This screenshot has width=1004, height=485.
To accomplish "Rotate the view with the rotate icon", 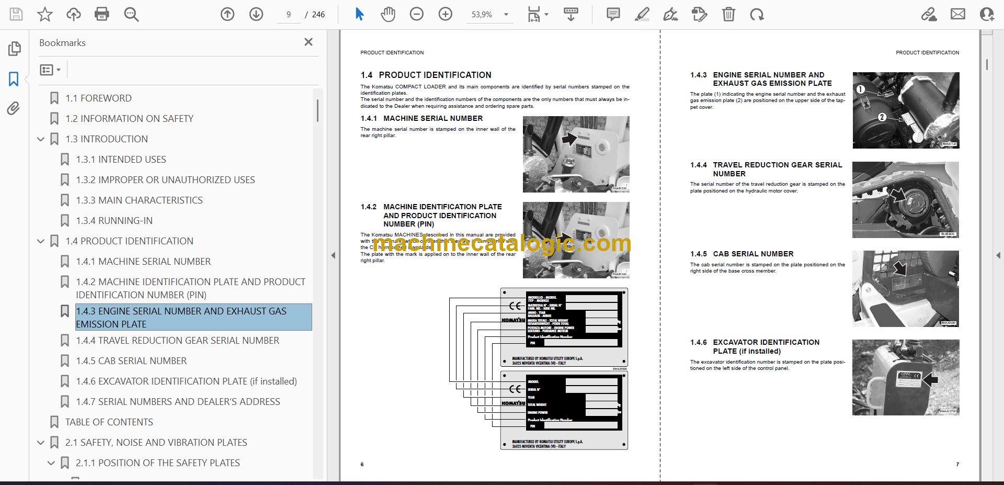I will pos(757,14).
